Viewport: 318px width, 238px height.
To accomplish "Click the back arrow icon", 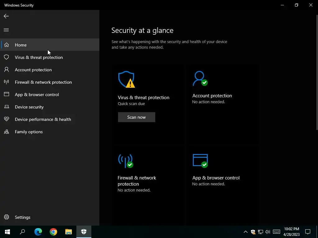I will point(6,16).
